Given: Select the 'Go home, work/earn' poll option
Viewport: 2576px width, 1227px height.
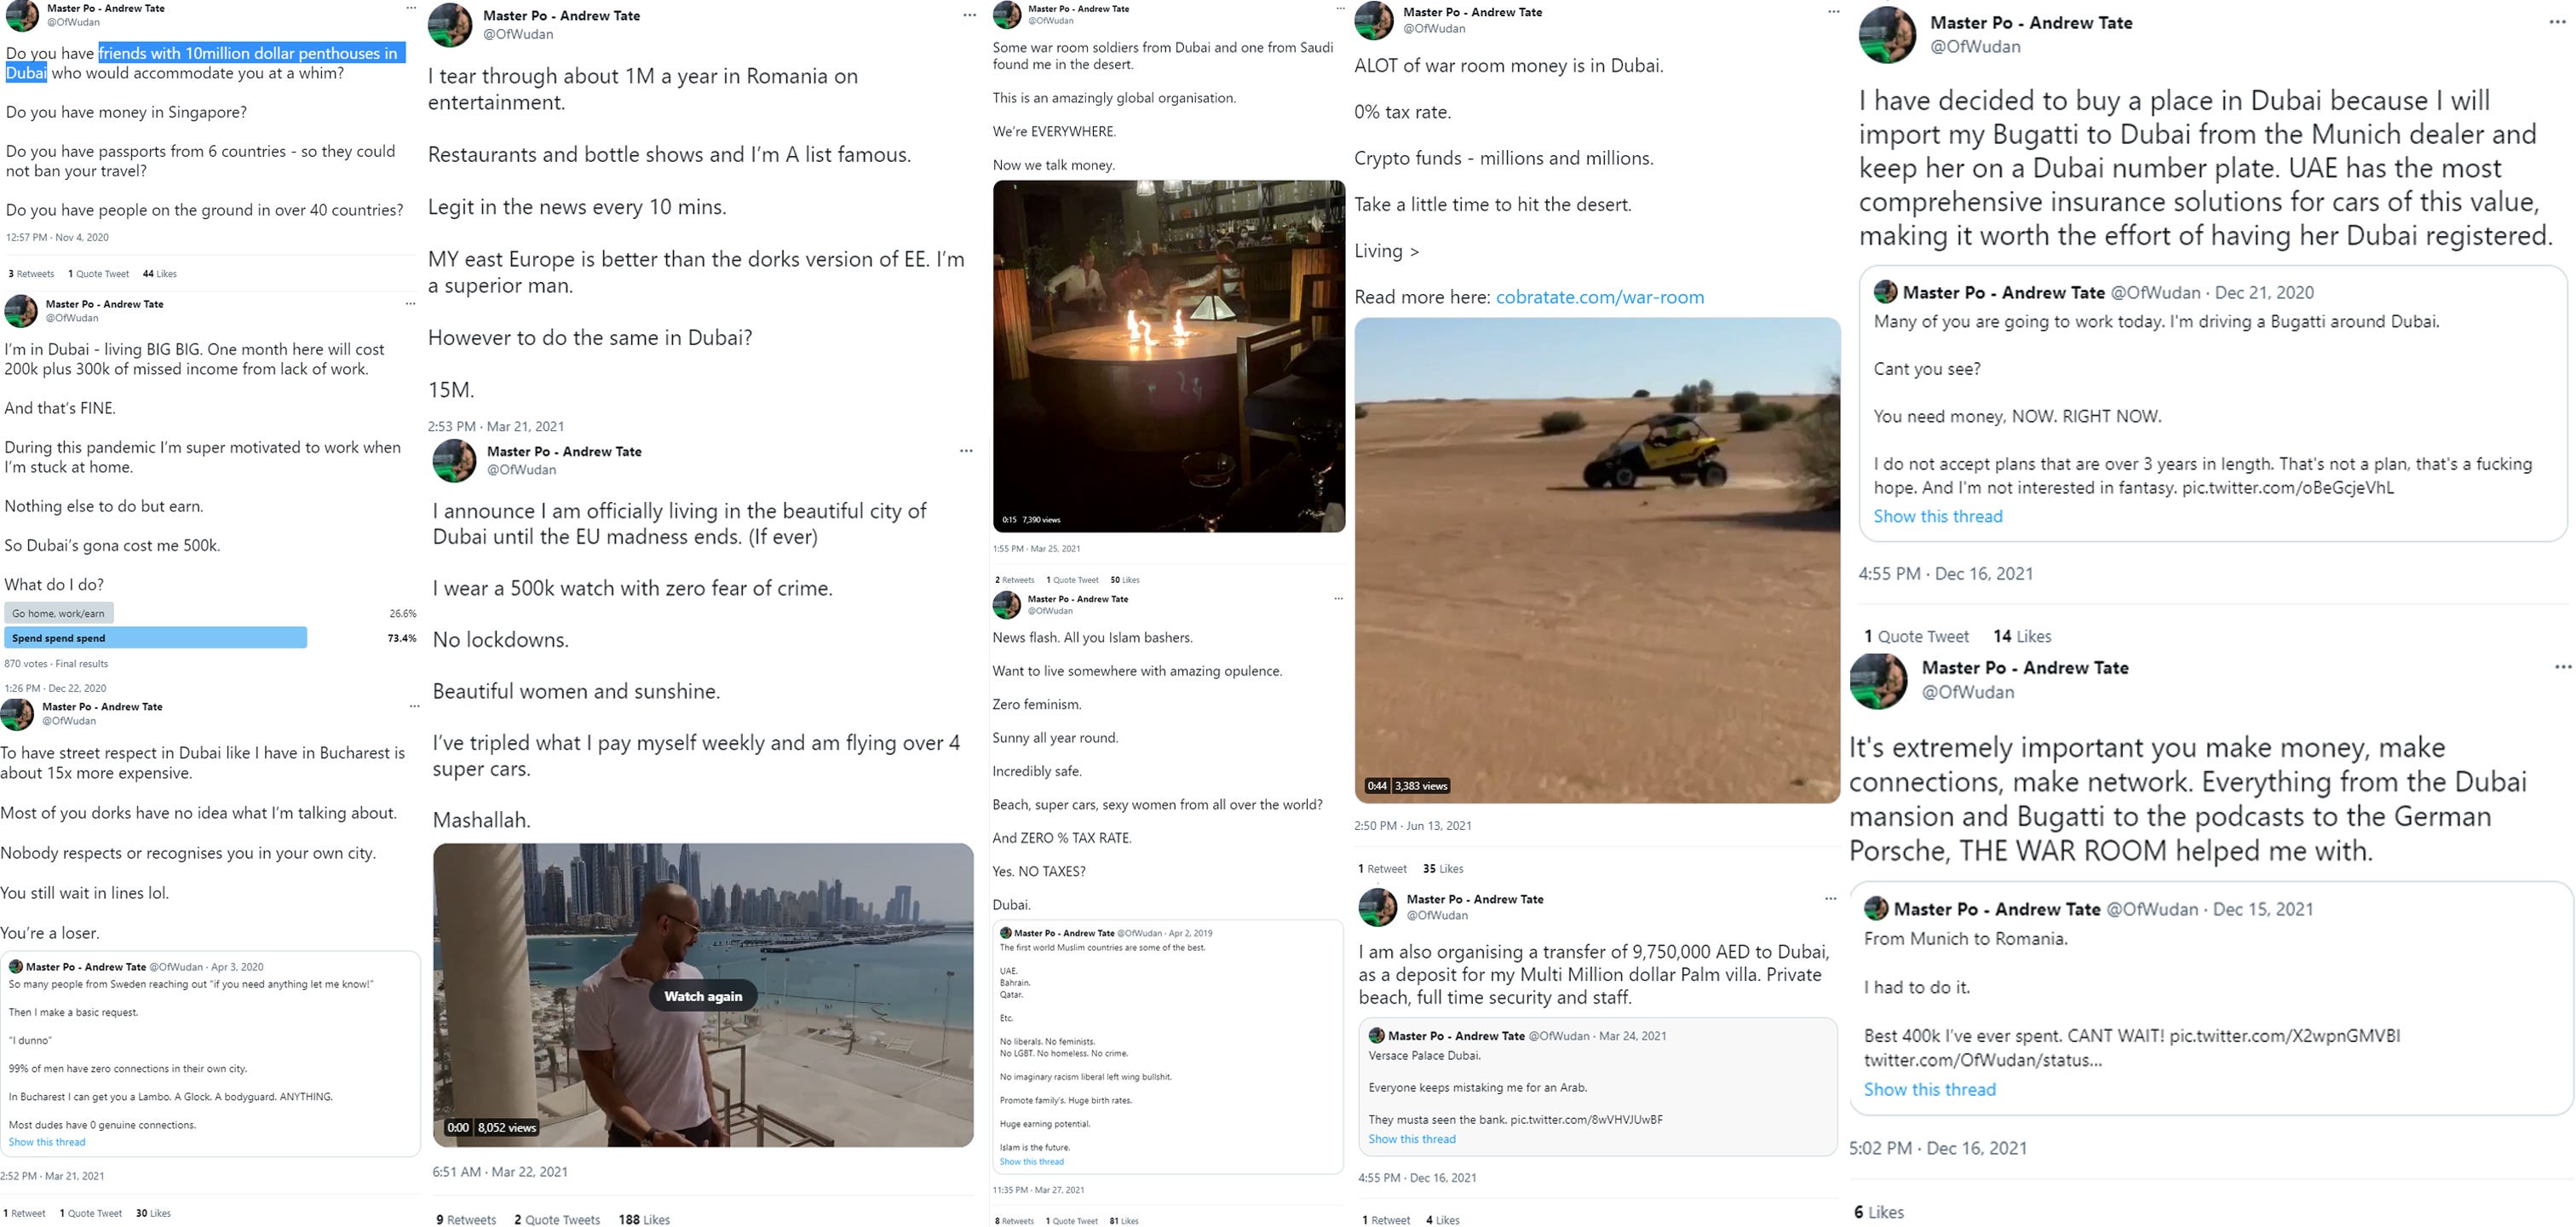Looking at the screenshot, I should [x=59, y=613].
